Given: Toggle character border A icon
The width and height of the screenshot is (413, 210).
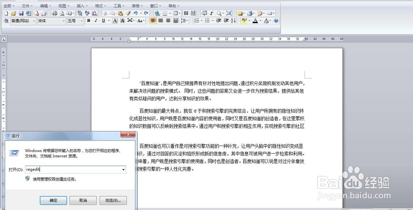Looking at the screenshot, I should 115,21.
